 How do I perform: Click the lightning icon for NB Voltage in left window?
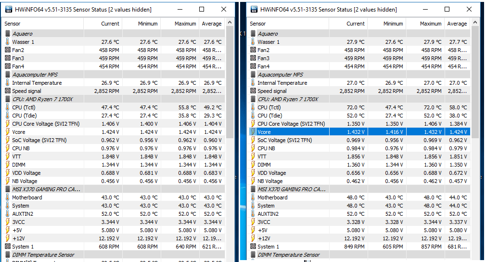coord(7,181)
